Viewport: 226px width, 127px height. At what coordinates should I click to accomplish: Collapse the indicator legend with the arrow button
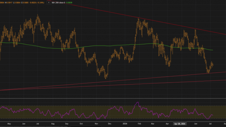[x=49, y=2]
